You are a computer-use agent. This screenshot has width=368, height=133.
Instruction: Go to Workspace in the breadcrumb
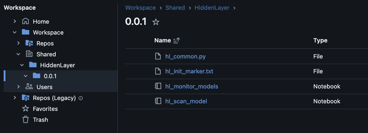[x=140, y=8]
